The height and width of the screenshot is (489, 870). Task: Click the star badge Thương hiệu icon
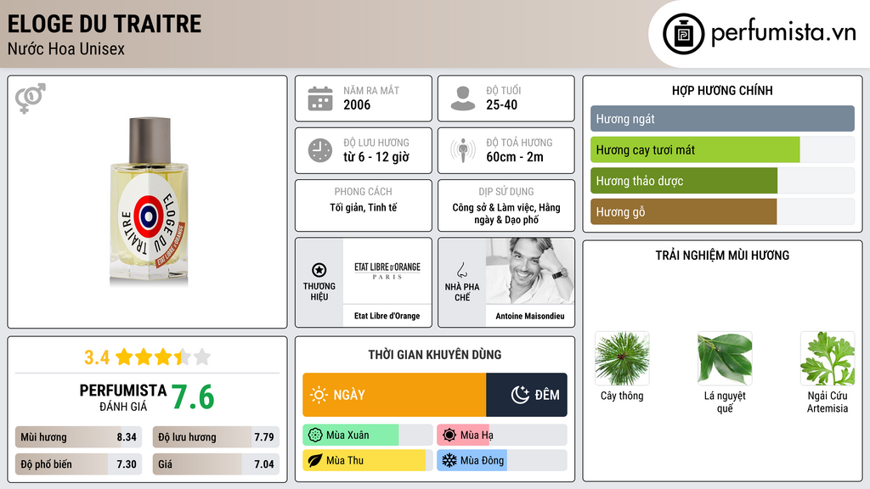pos(319,270)
